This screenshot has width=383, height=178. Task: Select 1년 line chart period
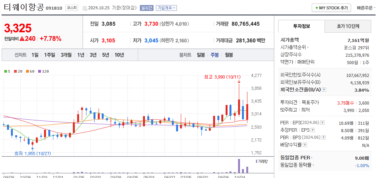pyautogui.click(x=81, y=55)
